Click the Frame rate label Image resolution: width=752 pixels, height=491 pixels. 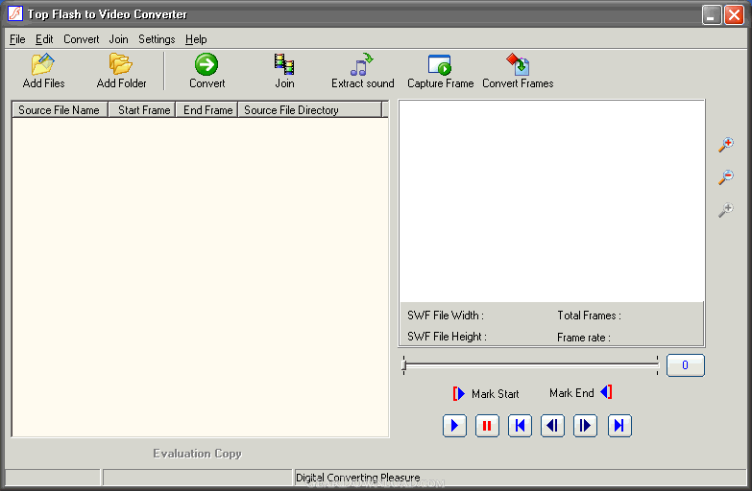(x=584, y=338)
